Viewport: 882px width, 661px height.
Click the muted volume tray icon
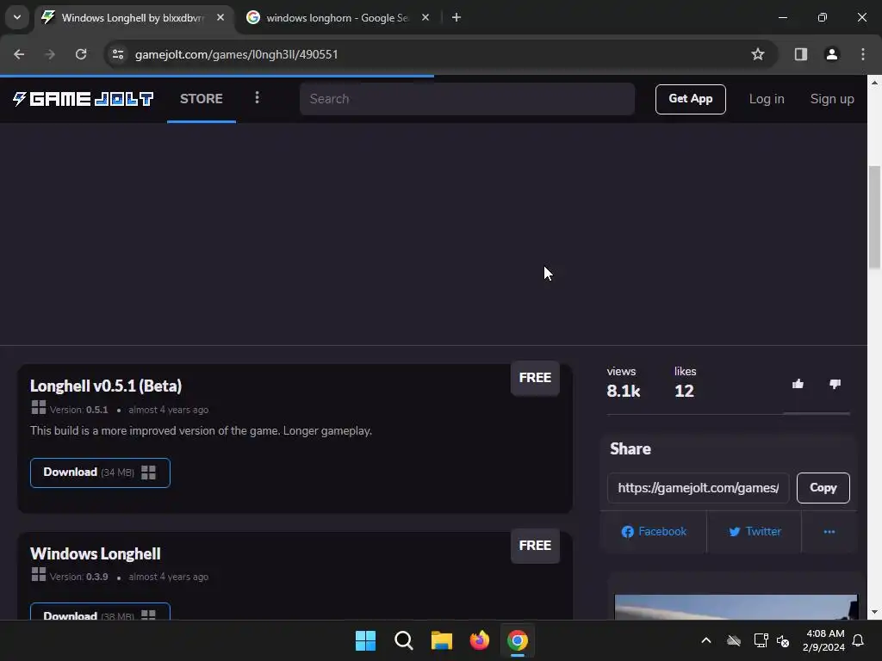[782, 640]
